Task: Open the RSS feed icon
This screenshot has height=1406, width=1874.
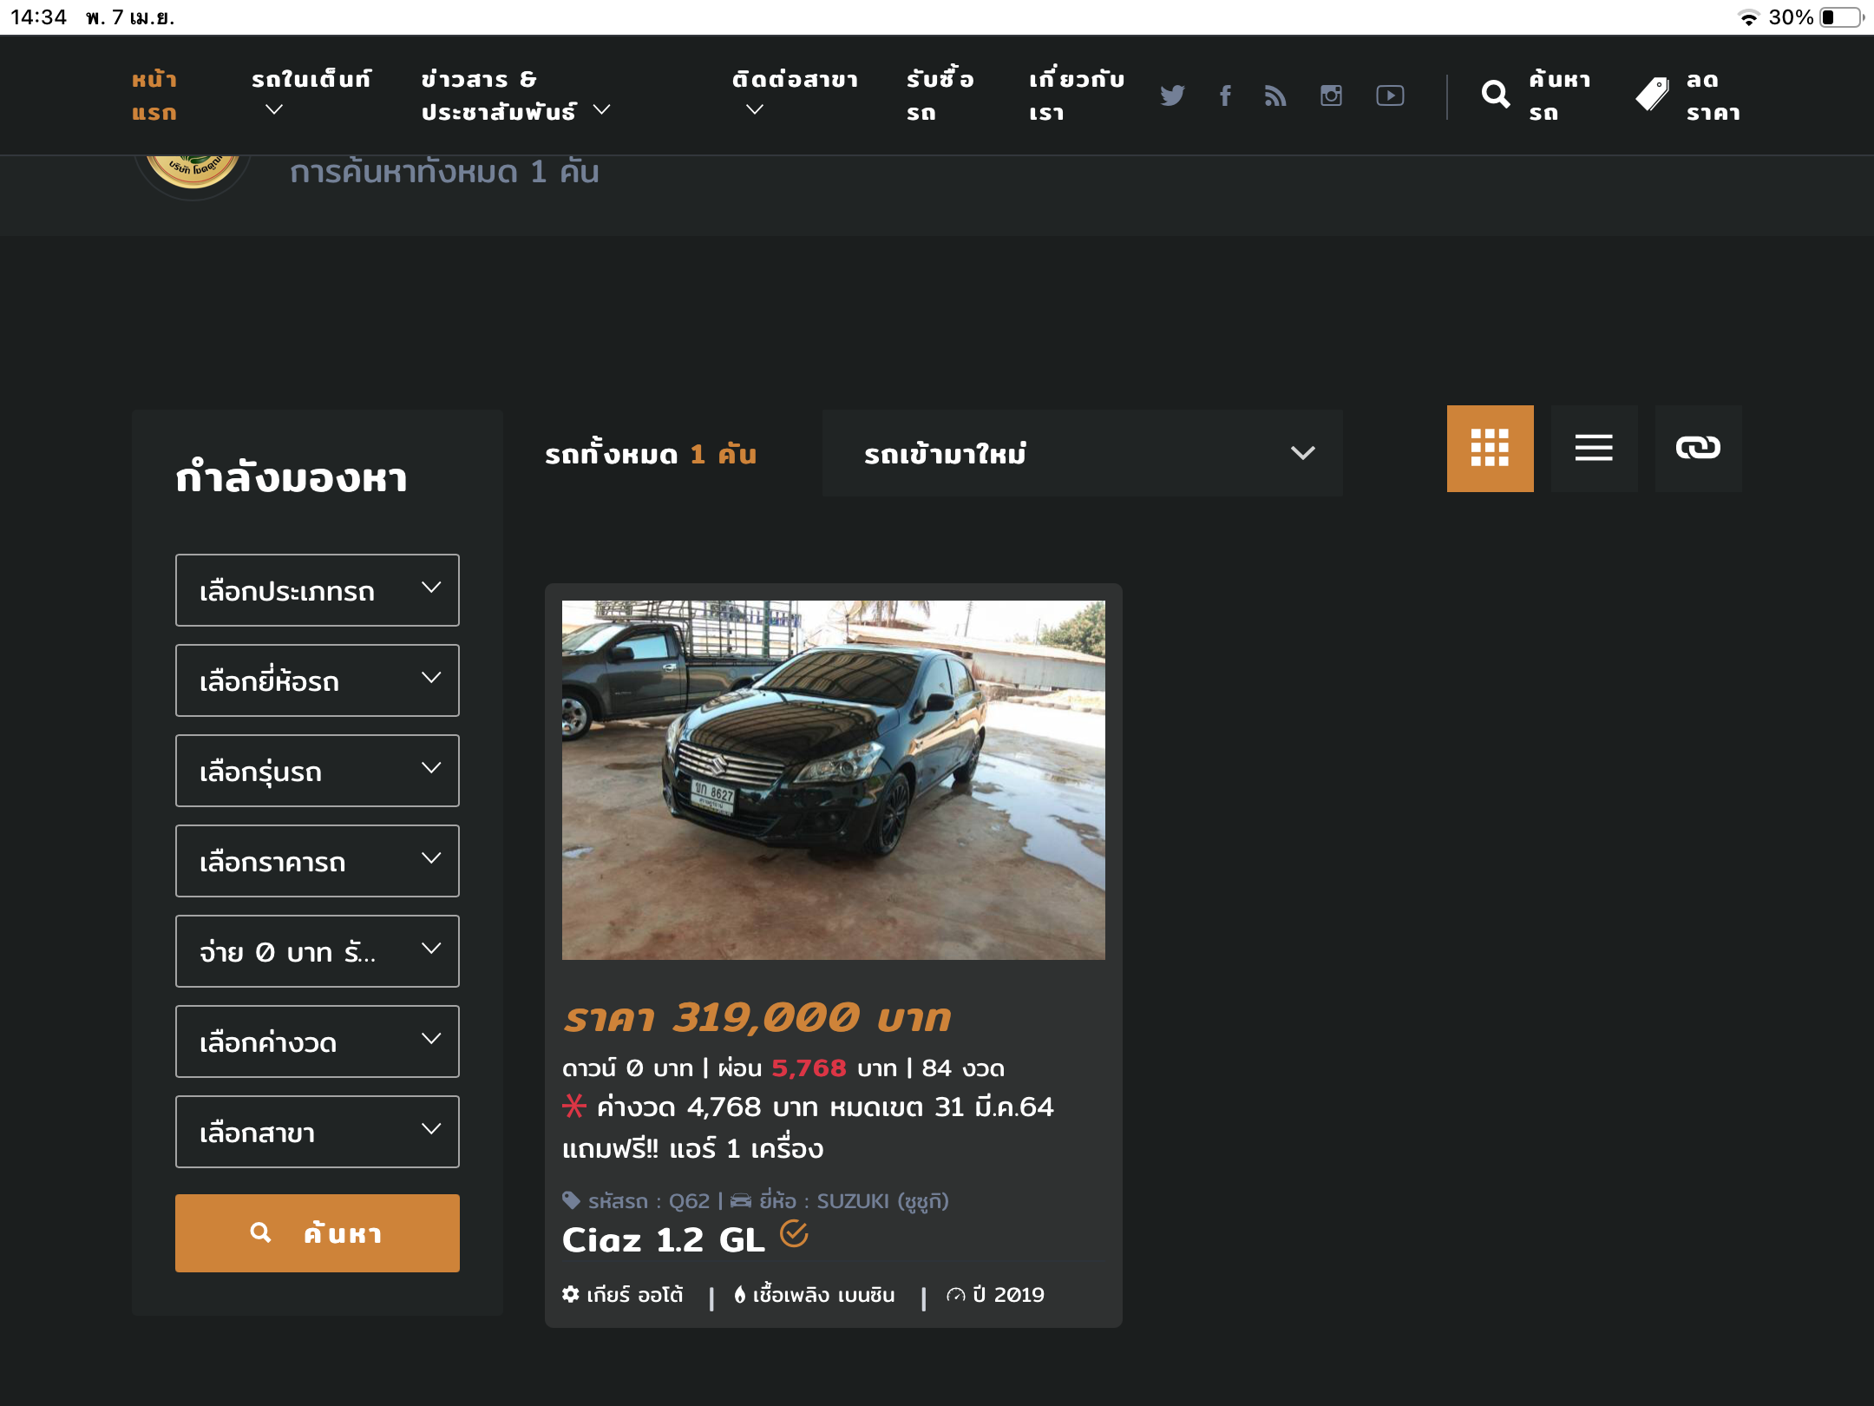Action: [1275, 95]
